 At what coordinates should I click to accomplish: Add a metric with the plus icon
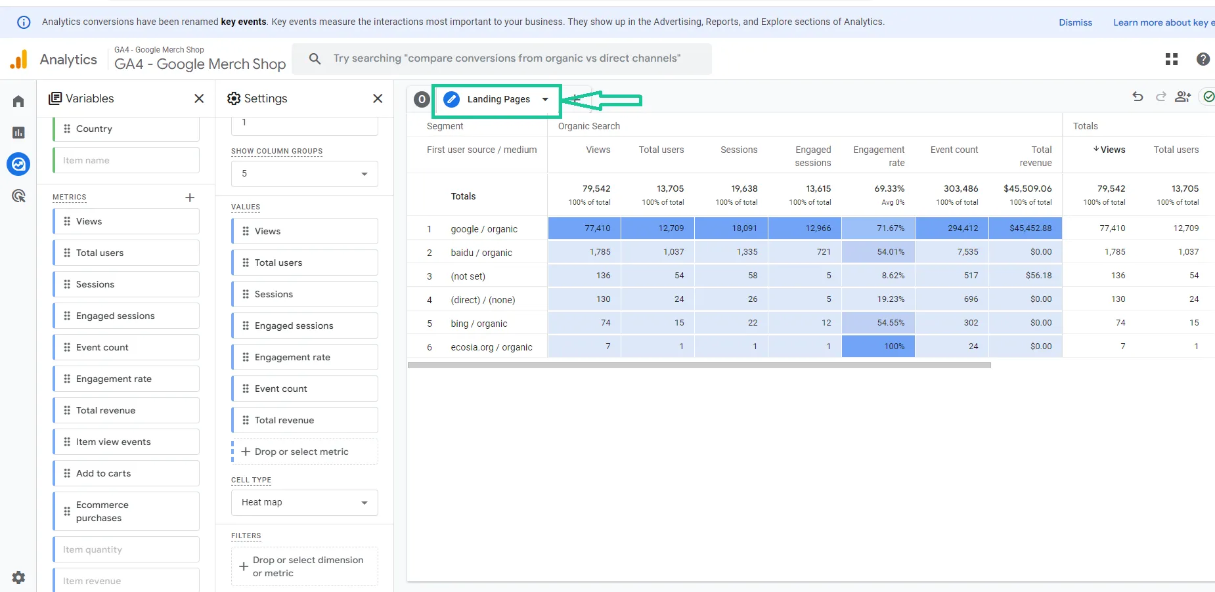pyautogui.click(x=190, y=198)
